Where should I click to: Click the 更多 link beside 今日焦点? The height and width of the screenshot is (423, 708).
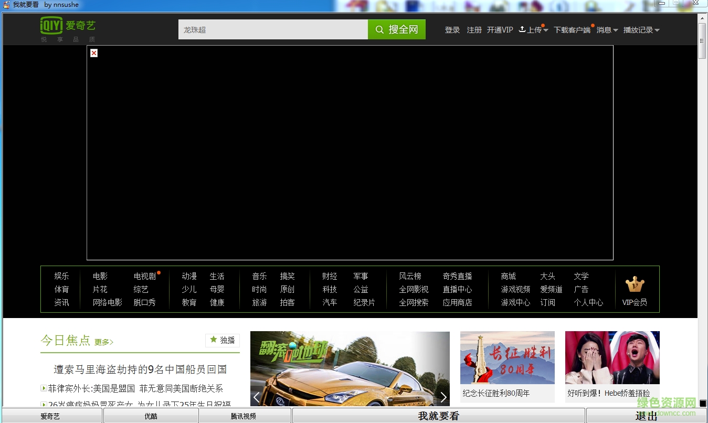(103, 342)
